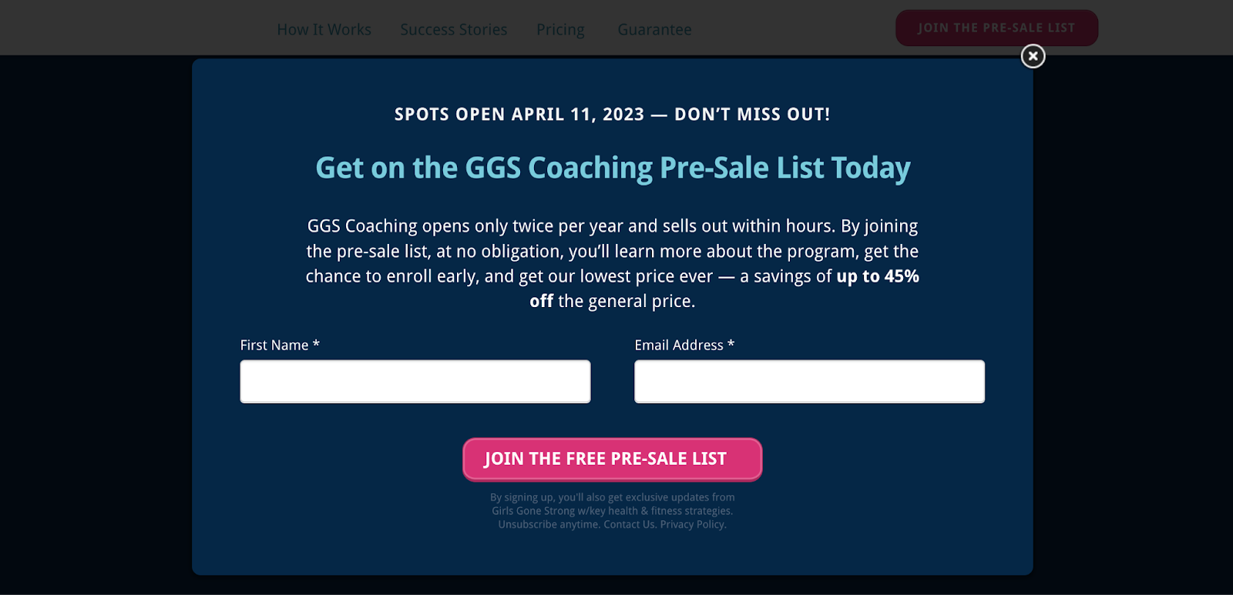
Task: Go to Success Stories in navigation
Action: (454, 29)
